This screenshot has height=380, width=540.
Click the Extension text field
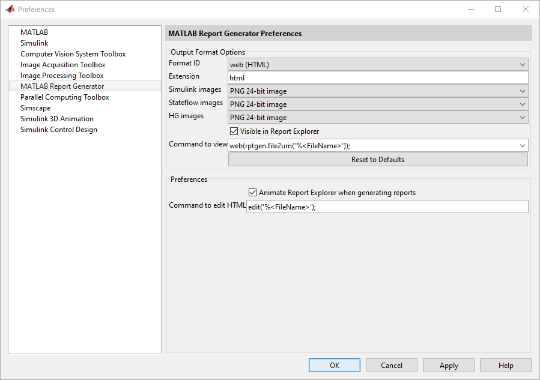point(378,78)
